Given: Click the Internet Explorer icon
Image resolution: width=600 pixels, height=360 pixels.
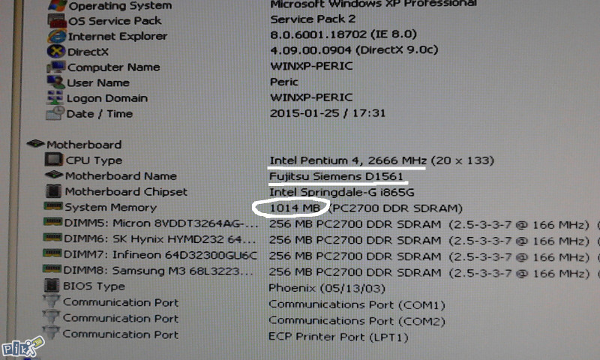Looking at the screenshot, I should tap(57, 36).
